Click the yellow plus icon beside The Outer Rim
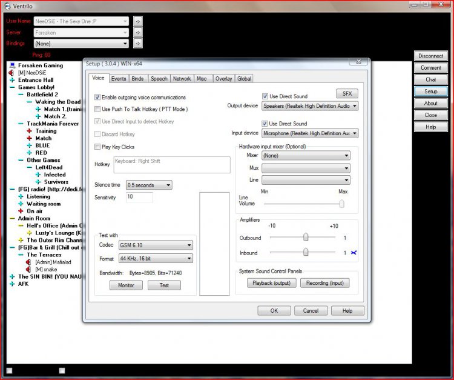Viewport: 454px width, 380px height. click(21, 240)
